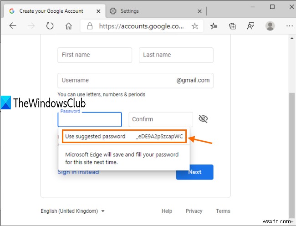Open the profile avatar menu

tap(270, 26)
